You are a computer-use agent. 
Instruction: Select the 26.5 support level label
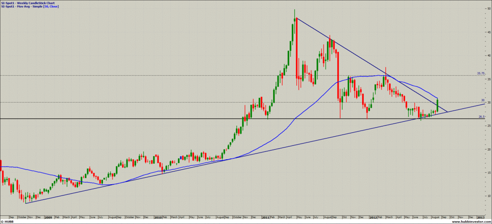pyautogui.click(x=481, y=117)
